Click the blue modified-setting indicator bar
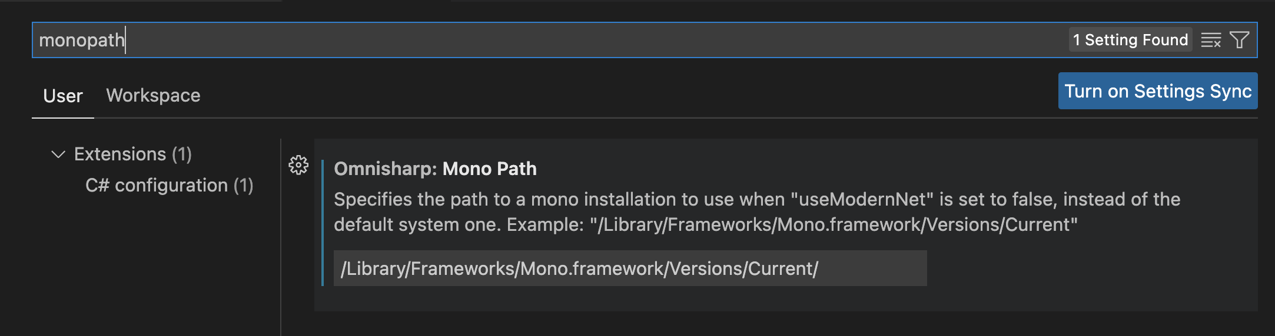The width and height of the screenshot is (1275, 336). tap(323, 222)
